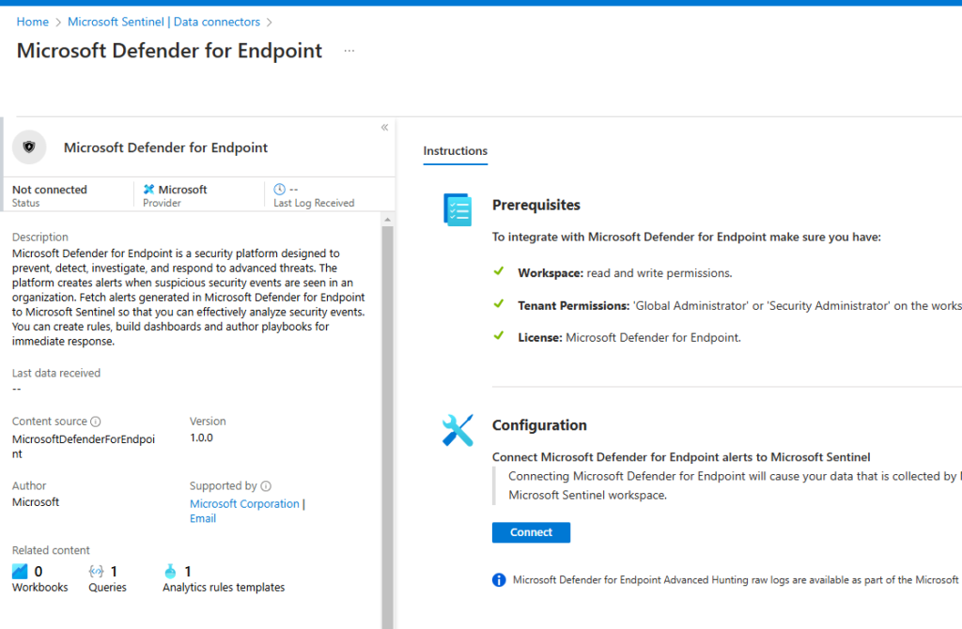This screenshot has height=629, width=962.
Task: Click the Analytics rules templates label
Action: pos(224,588)
